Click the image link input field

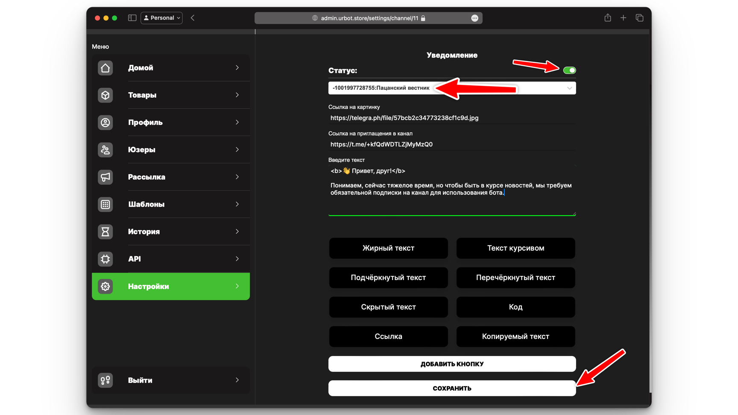tap(452, 118)
